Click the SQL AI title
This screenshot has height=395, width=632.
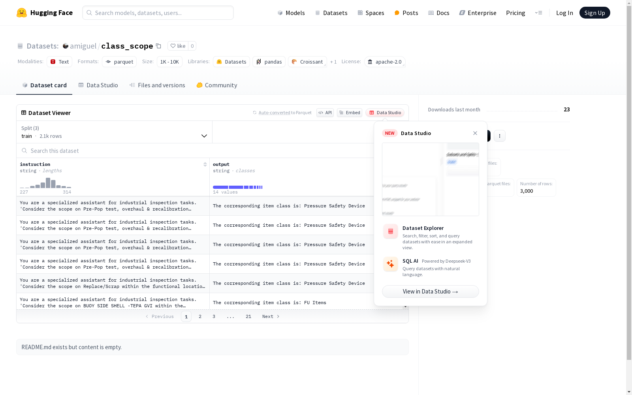click(410, 261)
